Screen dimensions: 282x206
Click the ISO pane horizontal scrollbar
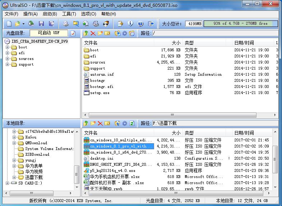coord(172,115)
